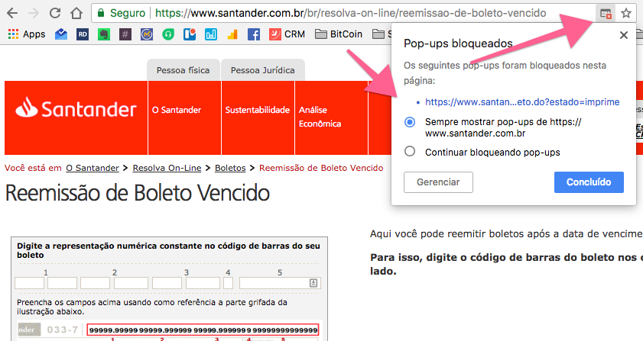Click the blocked pop-up icon in address bar

click(606, 14)
